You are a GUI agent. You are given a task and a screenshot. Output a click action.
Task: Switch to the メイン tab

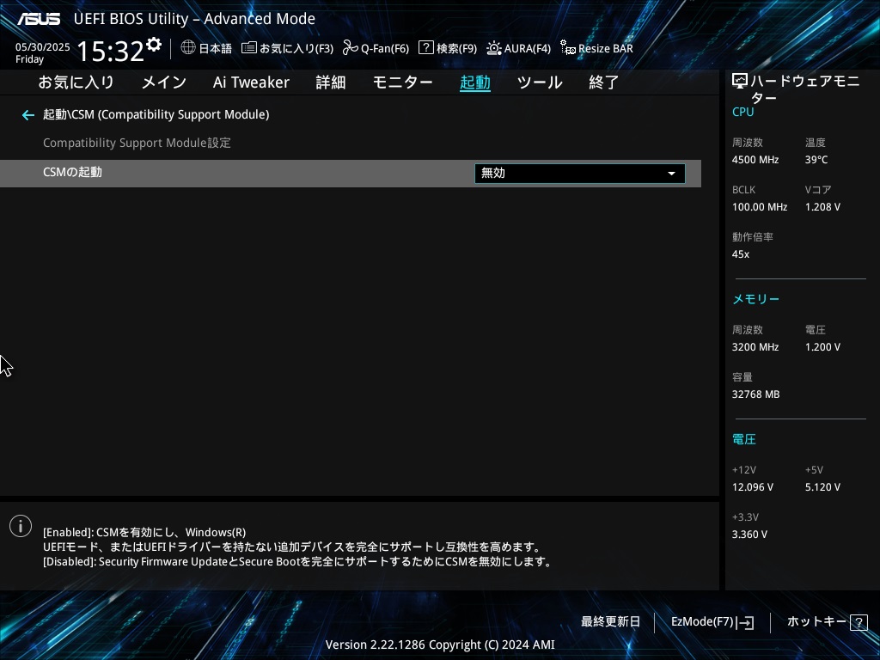tap(164, 82)
